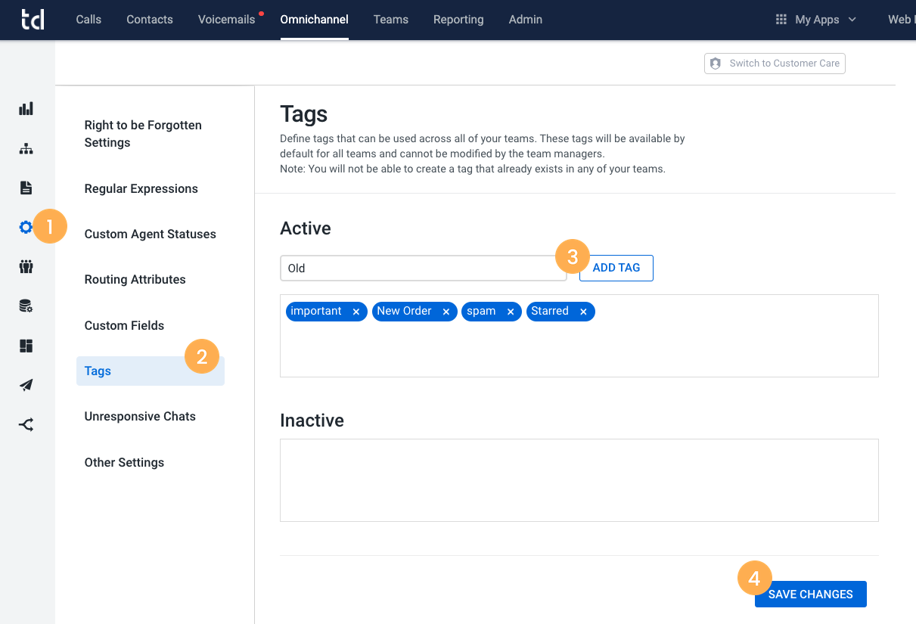Open Custom Agent Statuses settings
This screenshot has height=624, width=916.
tap(151, 234)
